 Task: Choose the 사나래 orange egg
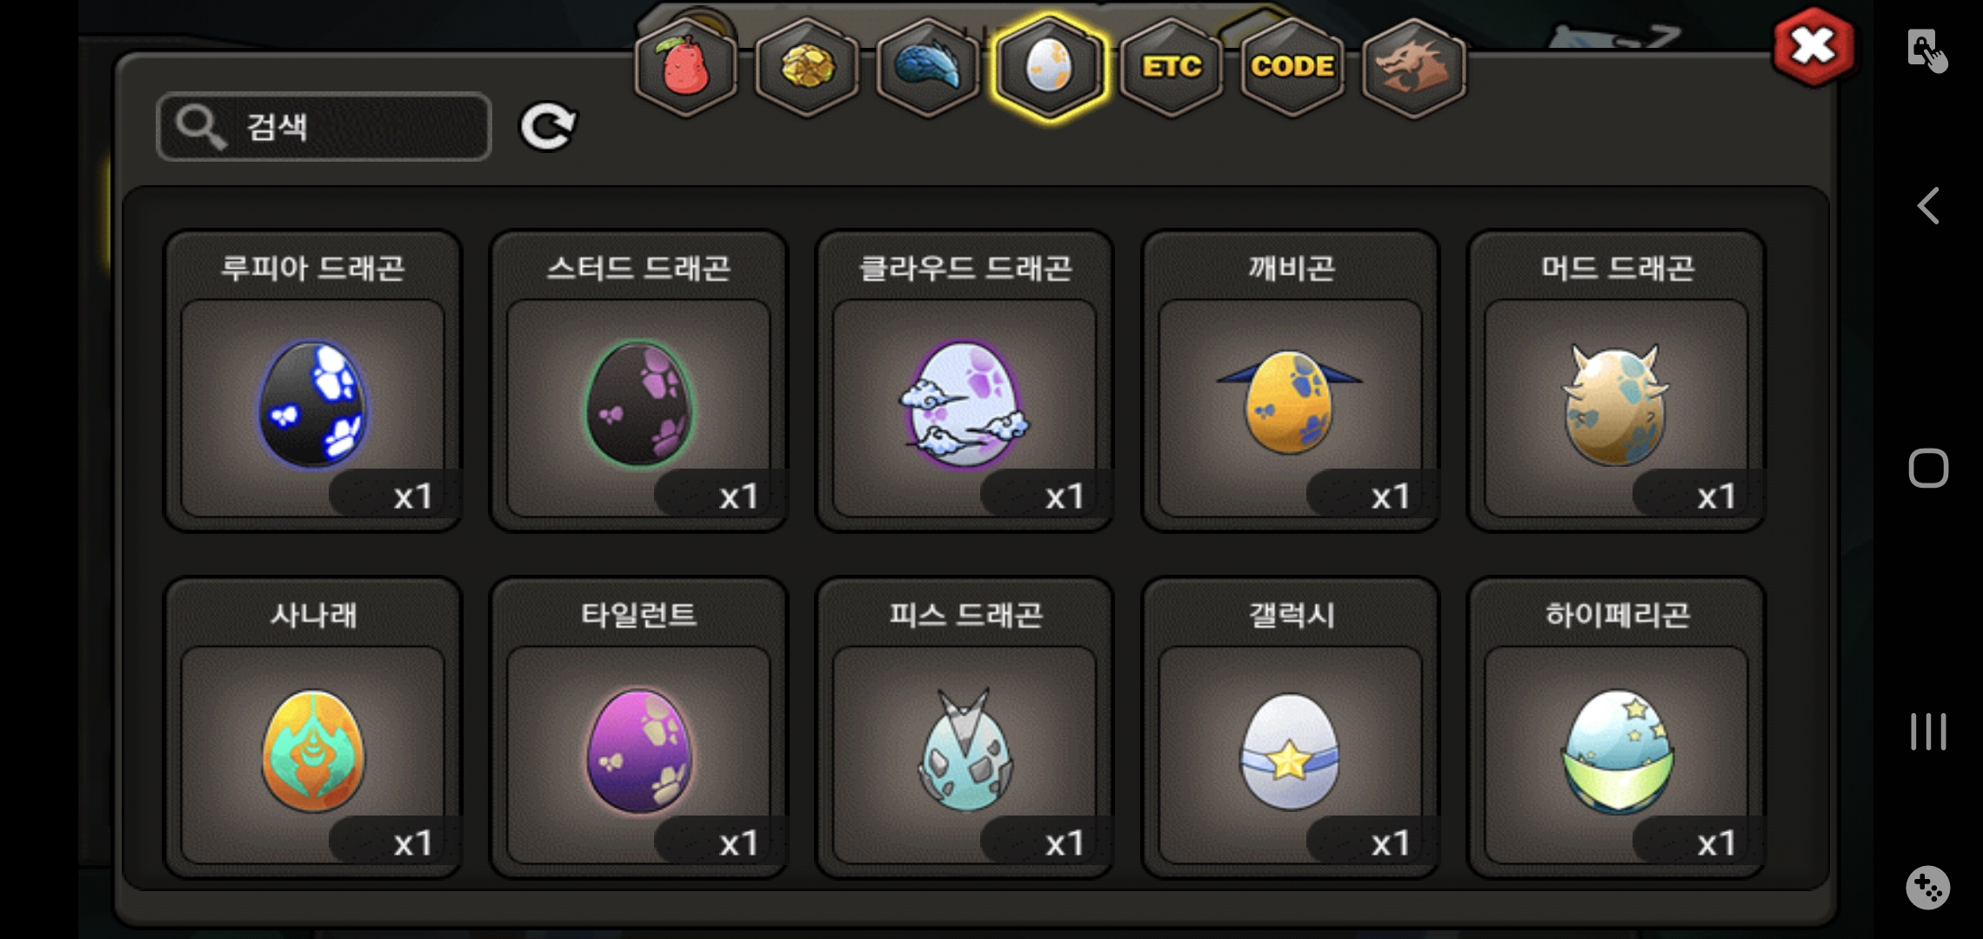click(313, 728)
